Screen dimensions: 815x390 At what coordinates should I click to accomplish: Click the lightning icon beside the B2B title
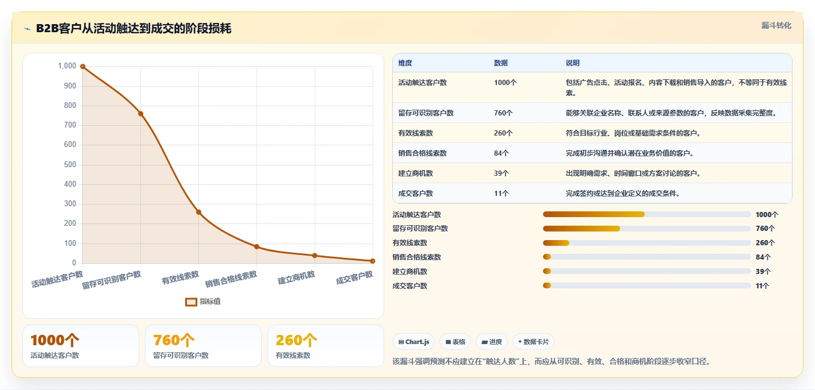(27, 29)
